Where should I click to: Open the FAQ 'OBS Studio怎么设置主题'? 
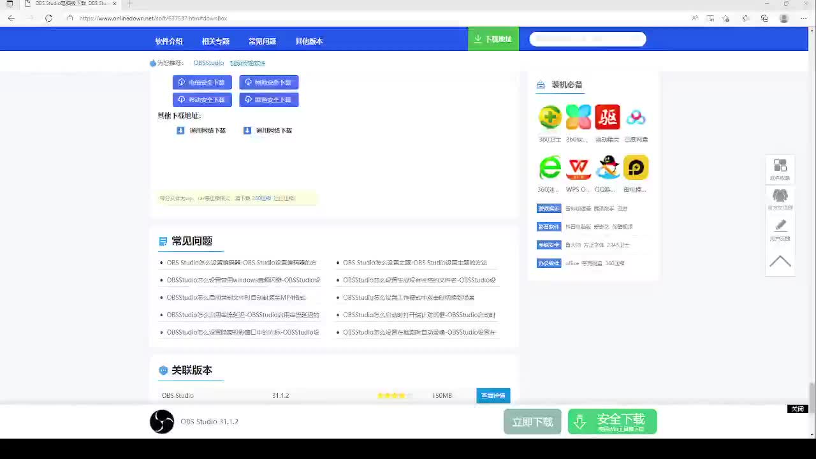(x=415, y=263)
